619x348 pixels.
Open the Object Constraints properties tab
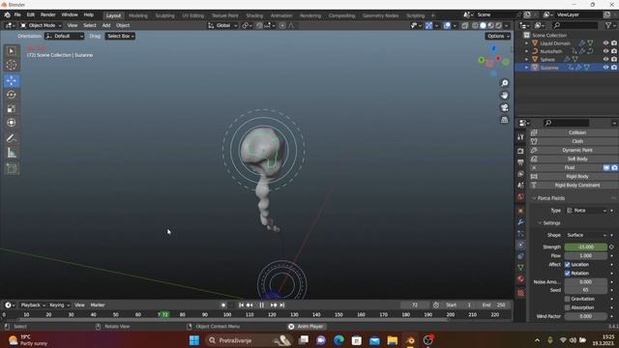pyautogui.click(x=520, y=256)
